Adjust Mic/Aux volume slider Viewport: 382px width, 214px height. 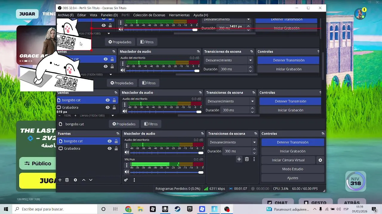[x=167, y=172]
